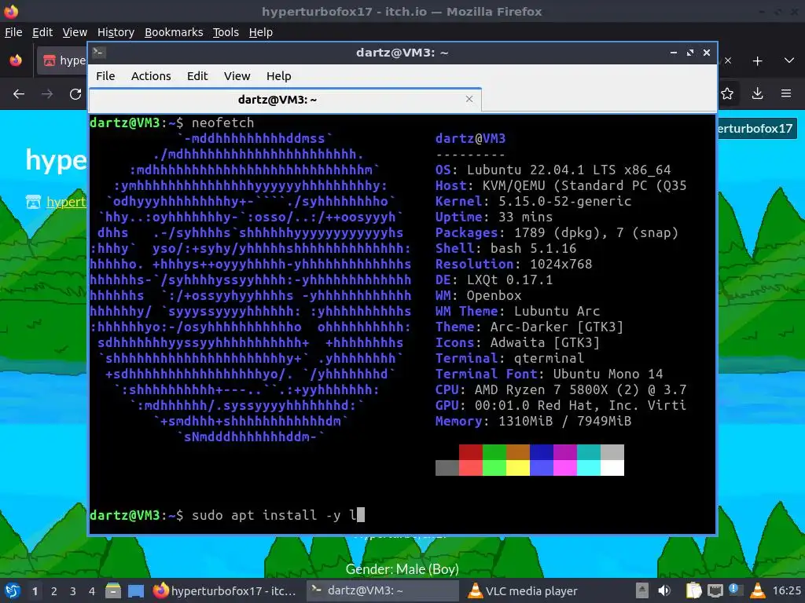The image size is (805, 603).
Task: Expand the Firefox list all tabs arrow
Action: pos(789,61)
